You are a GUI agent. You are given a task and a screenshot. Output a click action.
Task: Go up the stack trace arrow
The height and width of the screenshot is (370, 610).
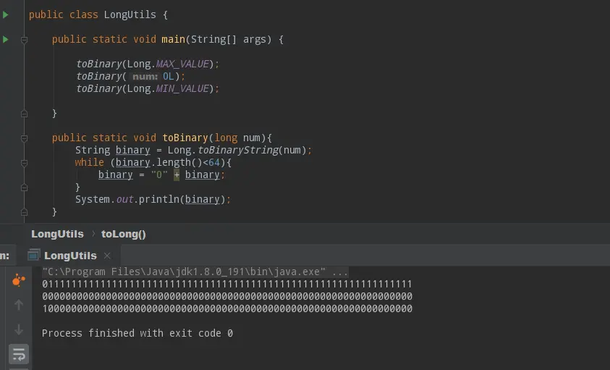pyautogui.click(x=19, y=305)
